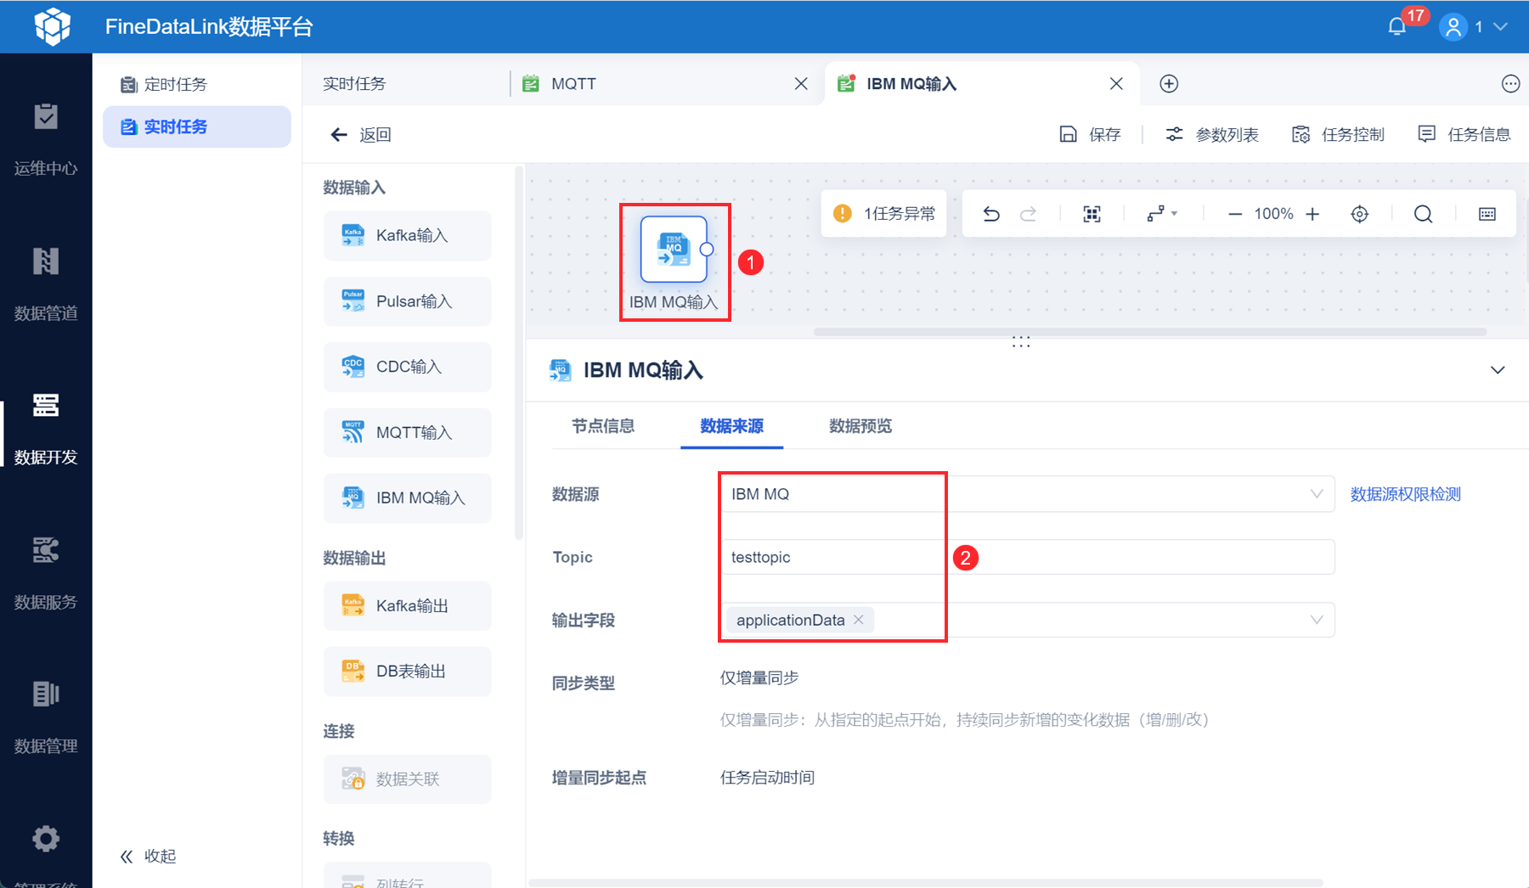The image size is (1529, 888).
Task: Select the CDC输入 node
Action: pyautogui.click(x=407, y=367)
